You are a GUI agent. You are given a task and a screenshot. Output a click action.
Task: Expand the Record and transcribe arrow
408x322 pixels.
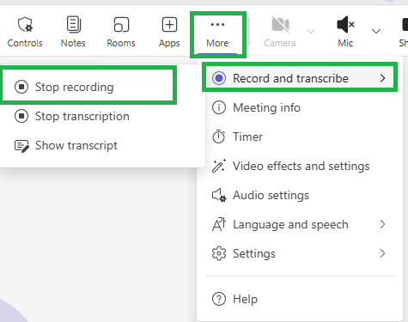(383, 78)
